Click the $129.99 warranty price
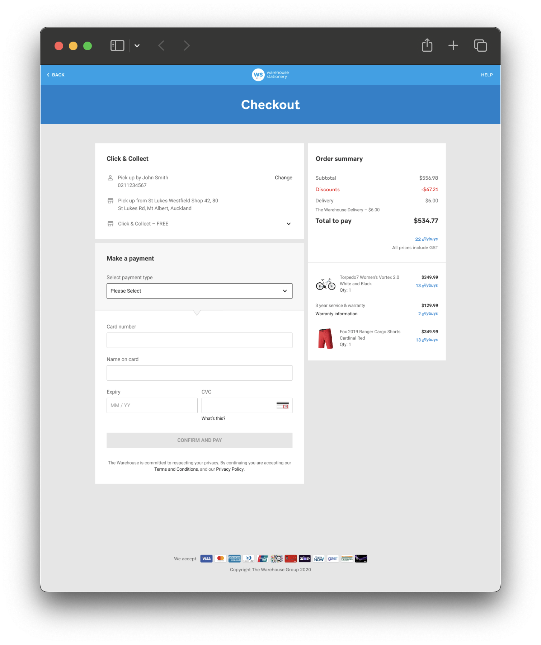The image size is (541, 645). pyautogui.click(x=430, y=306)
